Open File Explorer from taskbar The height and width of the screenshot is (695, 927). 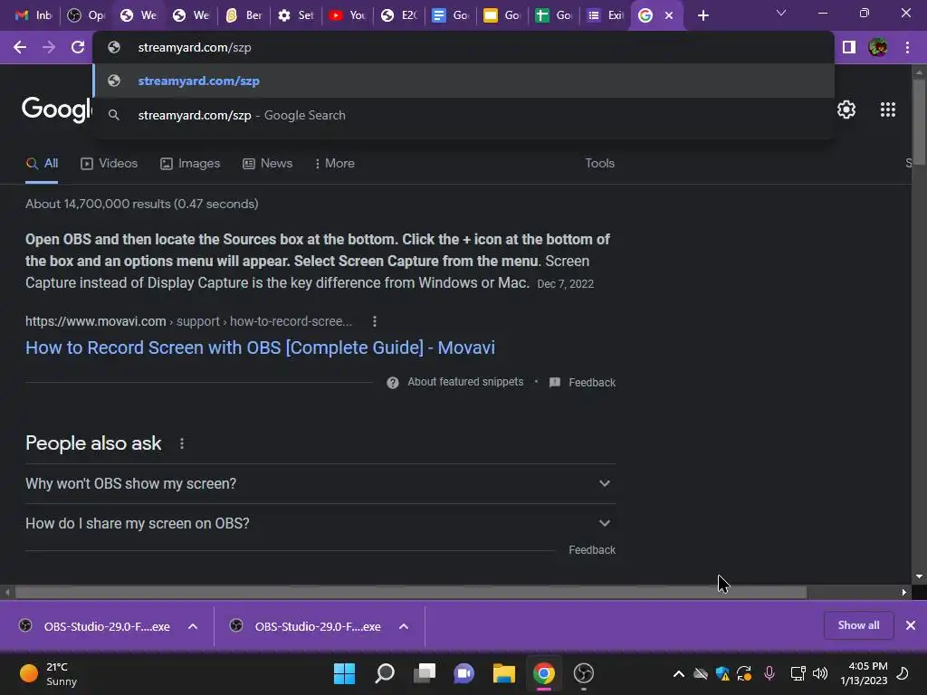[x=503, y=673]
